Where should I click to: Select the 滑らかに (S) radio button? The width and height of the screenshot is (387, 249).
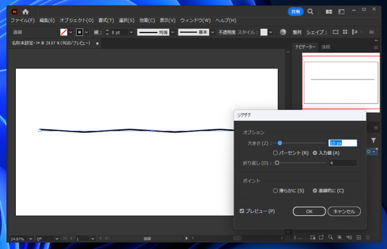click(275, 191)
